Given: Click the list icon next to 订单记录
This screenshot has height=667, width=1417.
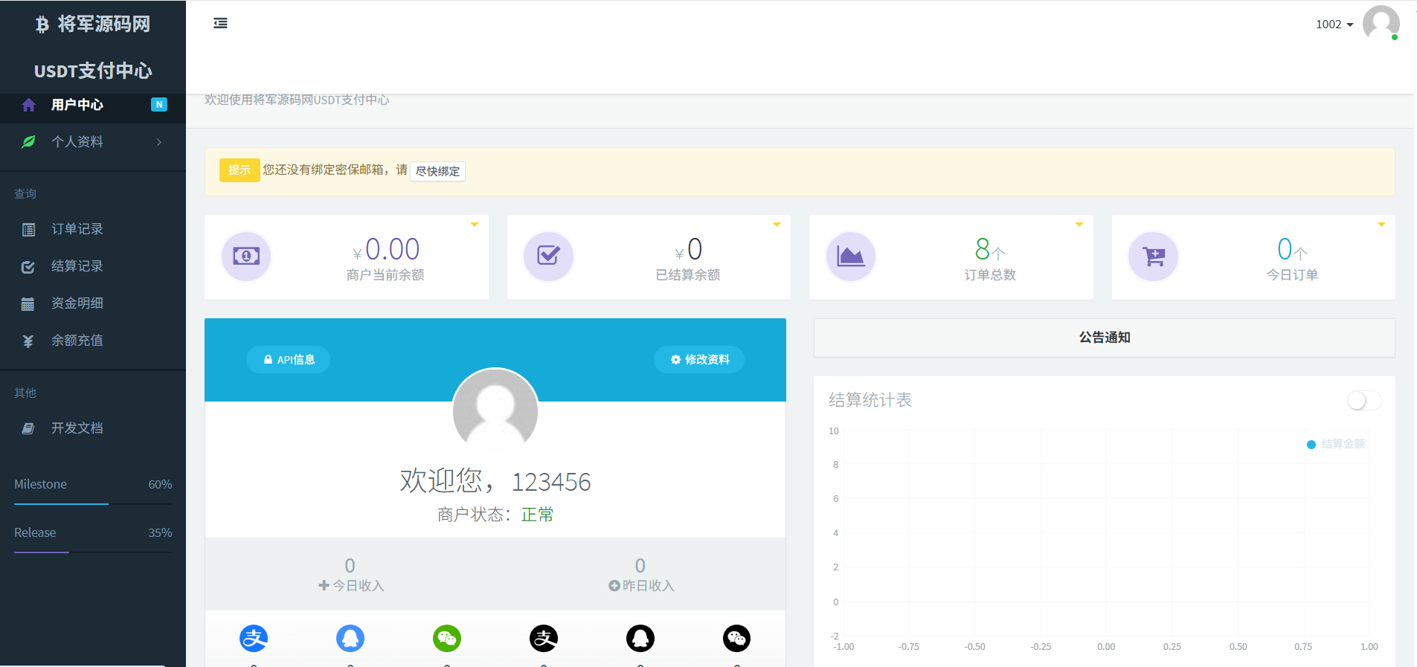Looking at the screenshot, I should tap(28, 230).
